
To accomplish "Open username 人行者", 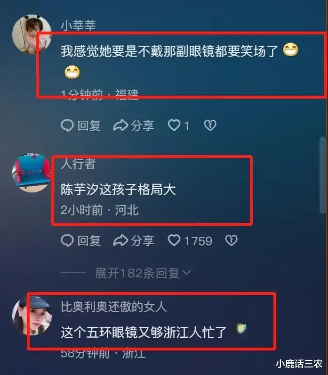I will coord(78,164).
